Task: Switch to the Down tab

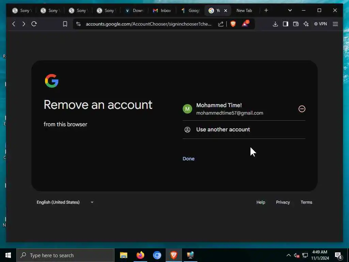Action: (134, 11)
